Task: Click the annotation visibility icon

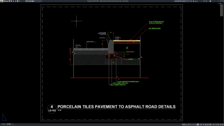Action: tap(206, 125)
